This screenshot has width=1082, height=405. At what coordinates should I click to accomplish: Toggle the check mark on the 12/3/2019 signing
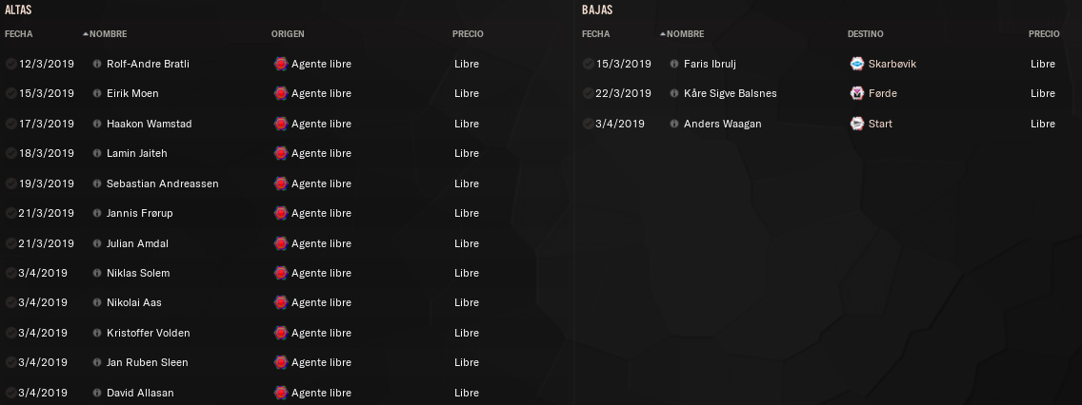point(10,64)
